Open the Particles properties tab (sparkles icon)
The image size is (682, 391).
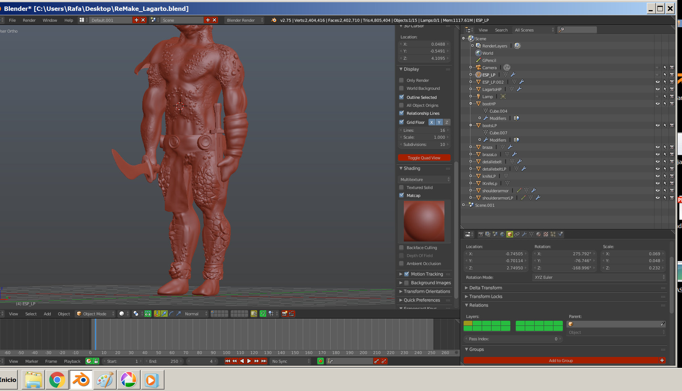pos(553,234)
